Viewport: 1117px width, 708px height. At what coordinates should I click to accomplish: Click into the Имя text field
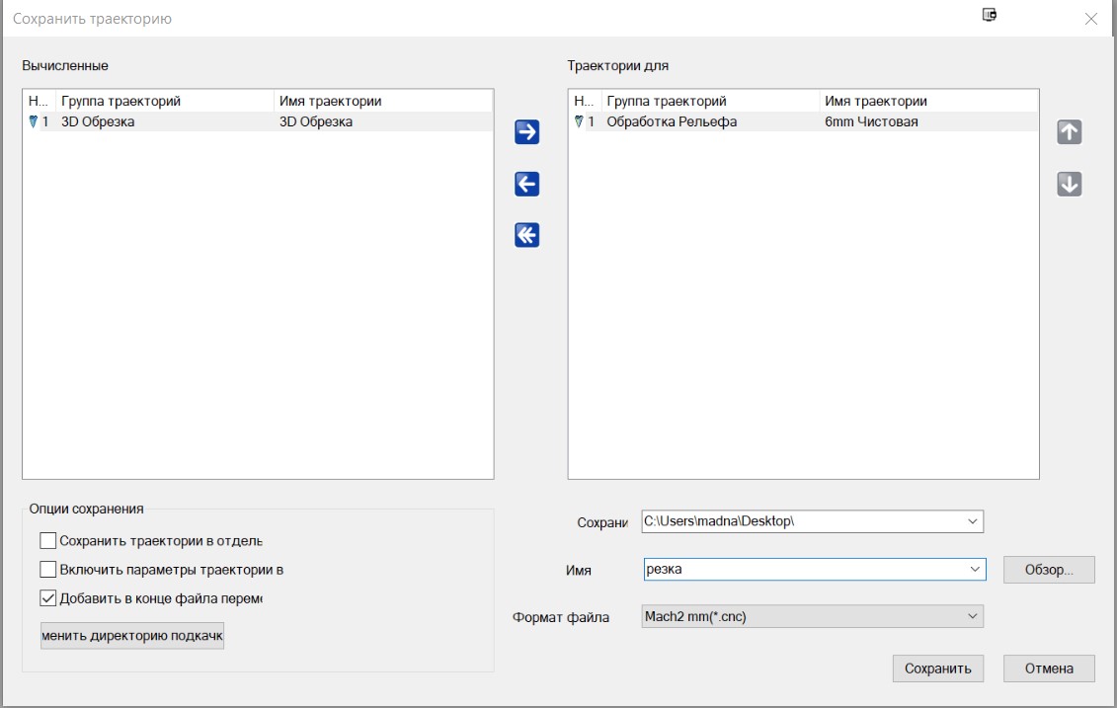coord(800,570)
